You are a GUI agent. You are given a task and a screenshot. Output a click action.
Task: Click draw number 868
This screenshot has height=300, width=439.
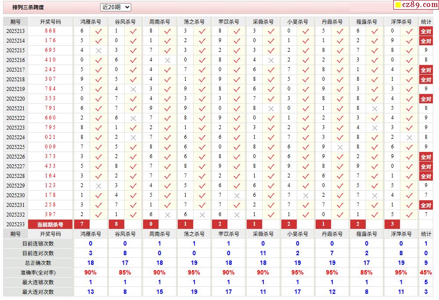coord(50,31)
